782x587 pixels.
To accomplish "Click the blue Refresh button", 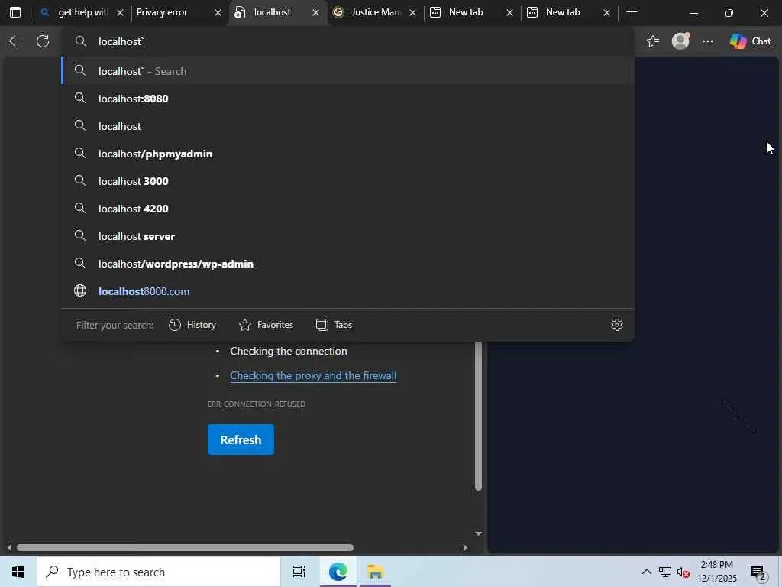I will pos(241,439).
